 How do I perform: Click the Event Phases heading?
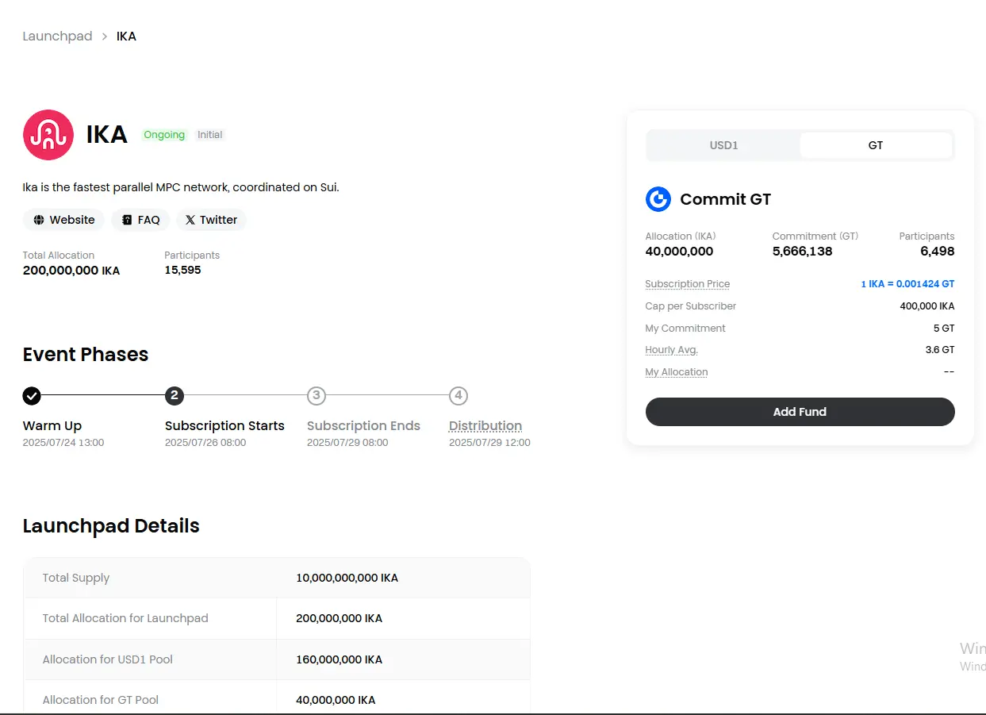click(86, 355)
